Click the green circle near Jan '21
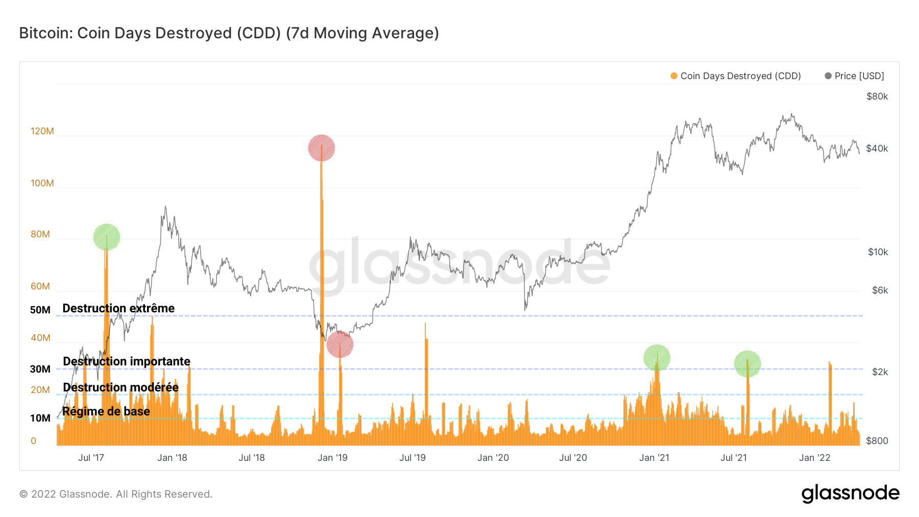This screenshot has height=517, width=919. pyautogui.click(x=657, y=357)
